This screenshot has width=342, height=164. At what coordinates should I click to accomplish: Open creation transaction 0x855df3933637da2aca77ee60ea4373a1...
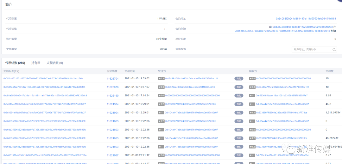(x=282, y=31)
